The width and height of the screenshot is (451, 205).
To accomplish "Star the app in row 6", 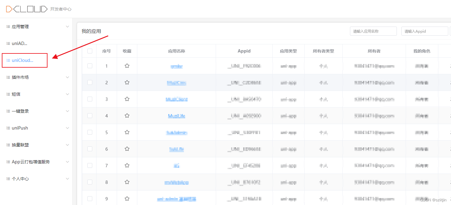I will tap(127, 149).
